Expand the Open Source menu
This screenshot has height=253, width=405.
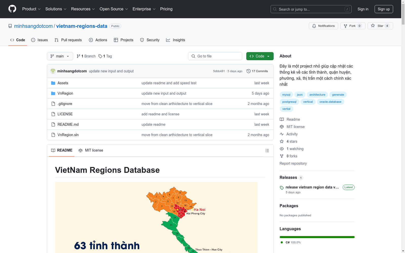click(114, 9)
